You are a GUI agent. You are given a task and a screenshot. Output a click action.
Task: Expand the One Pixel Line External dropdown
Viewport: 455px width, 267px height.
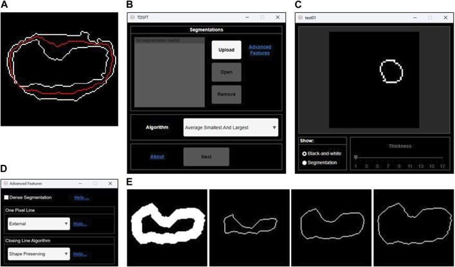tap(39, 224)
